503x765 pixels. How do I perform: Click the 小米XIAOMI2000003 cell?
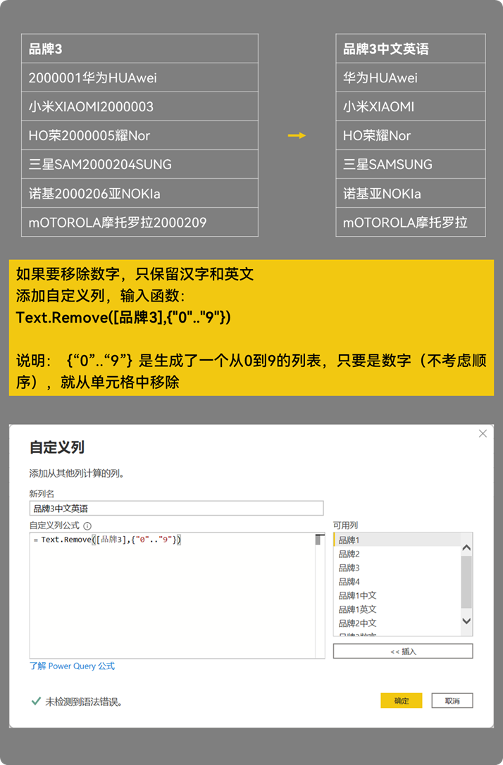(139, 106)
